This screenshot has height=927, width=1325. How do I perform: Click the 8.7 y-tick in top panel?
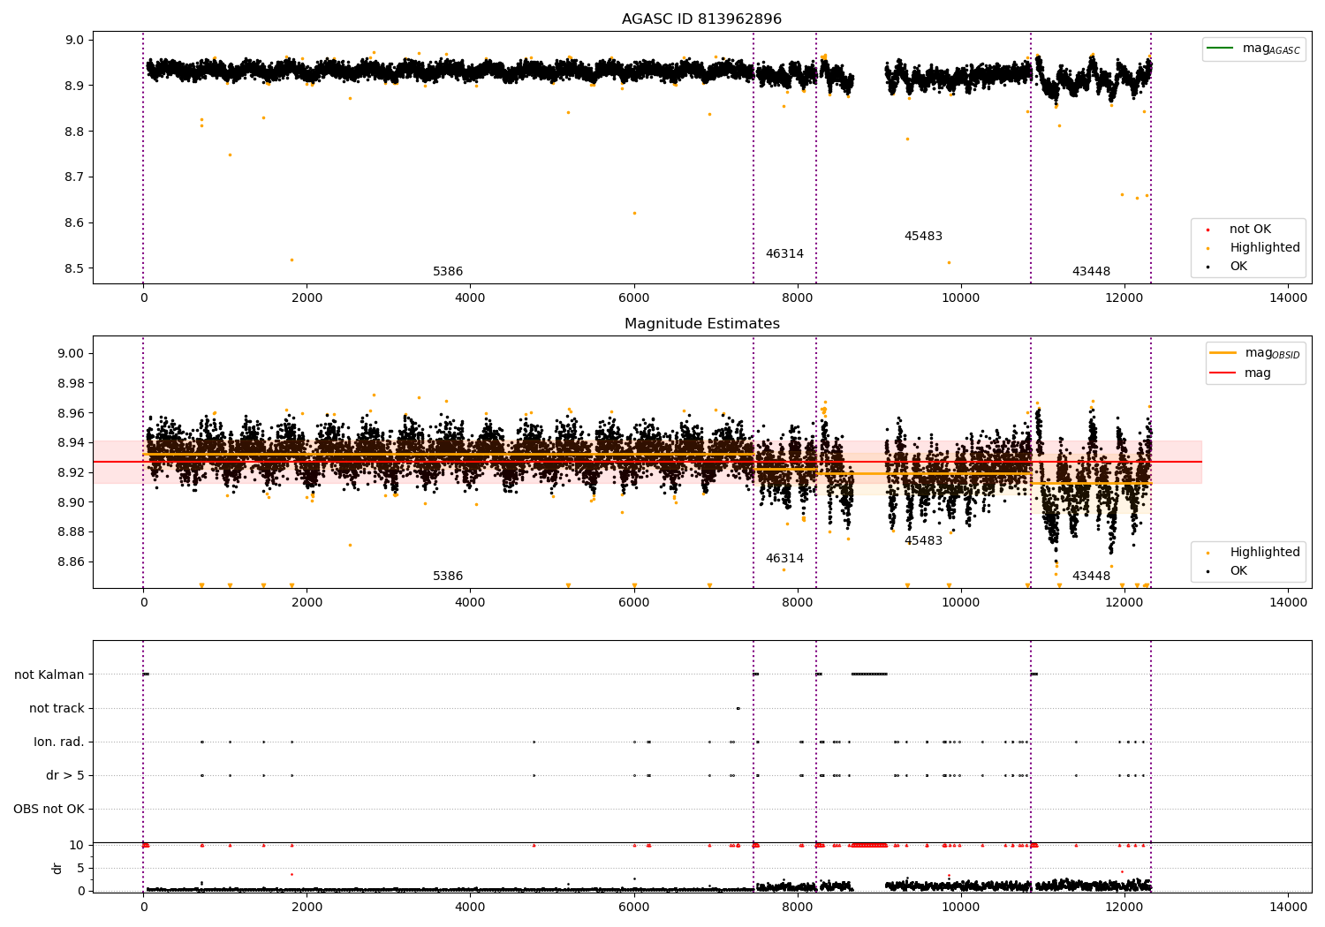click(x=74, y=177)
